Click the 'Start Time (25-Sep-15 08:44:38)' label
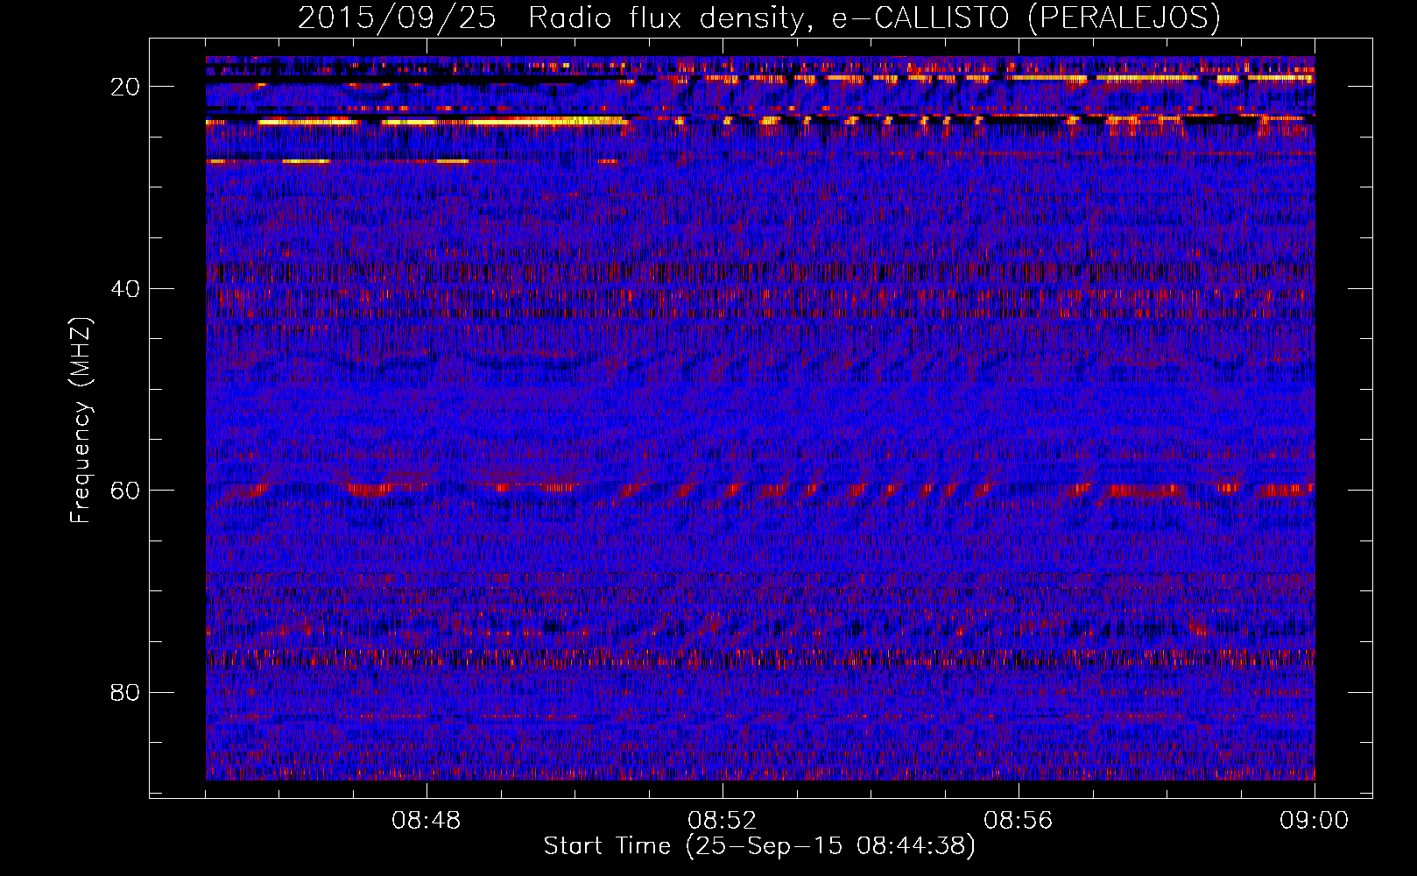The height and width of the screenshot is (876, 1417). pos(759,846)
